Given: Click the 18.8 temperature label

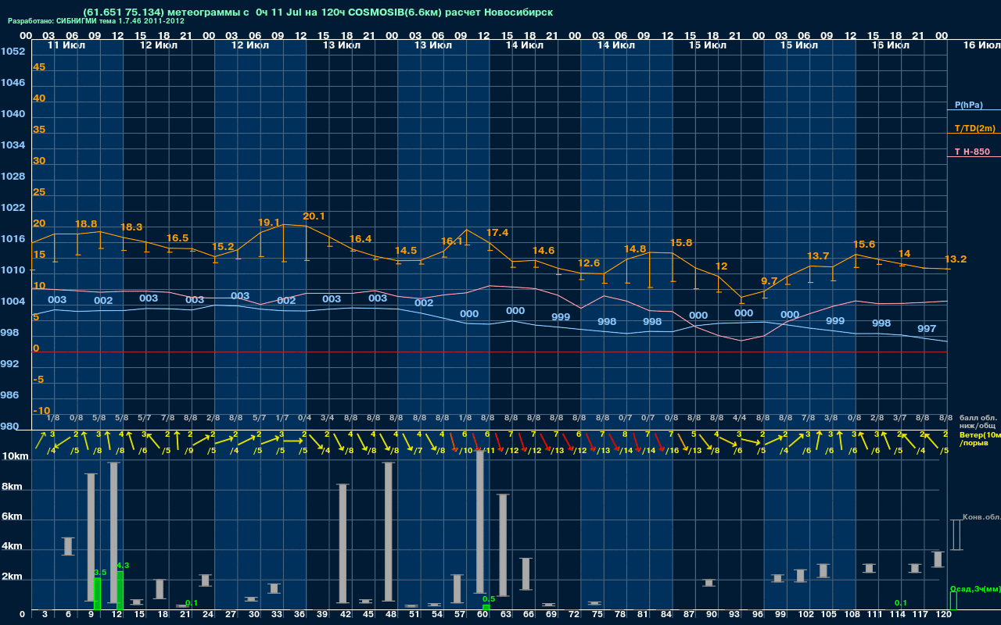Looking at the screenshot, I should (x=86, y=224).
